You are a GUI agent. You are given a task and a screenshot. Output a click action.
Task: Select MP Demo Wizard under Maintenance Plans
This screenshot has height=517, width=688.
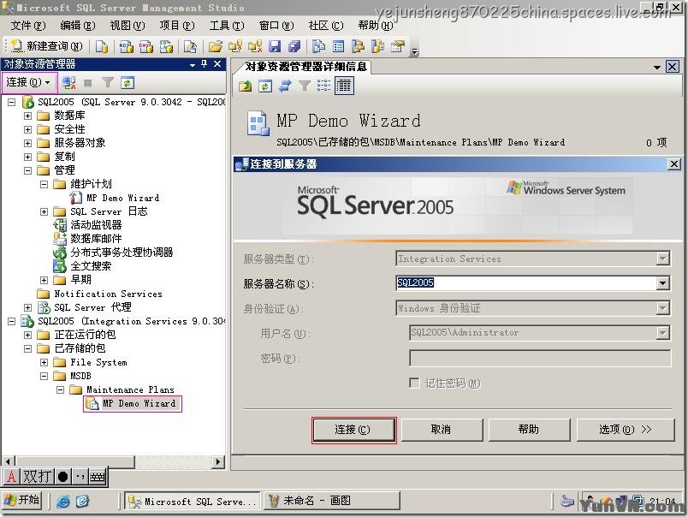click(133, 403)
